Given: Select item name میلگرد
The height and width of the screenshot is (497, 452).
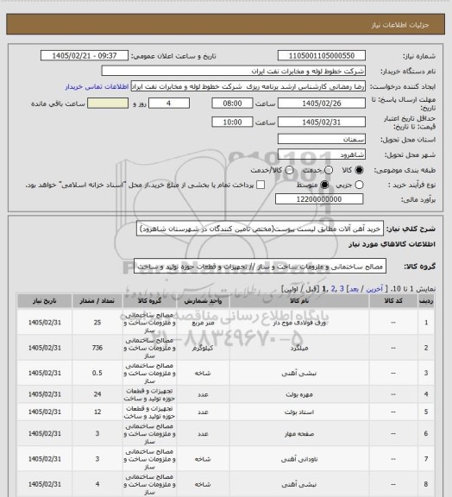Looking at the screenshot, I should 299,348.
